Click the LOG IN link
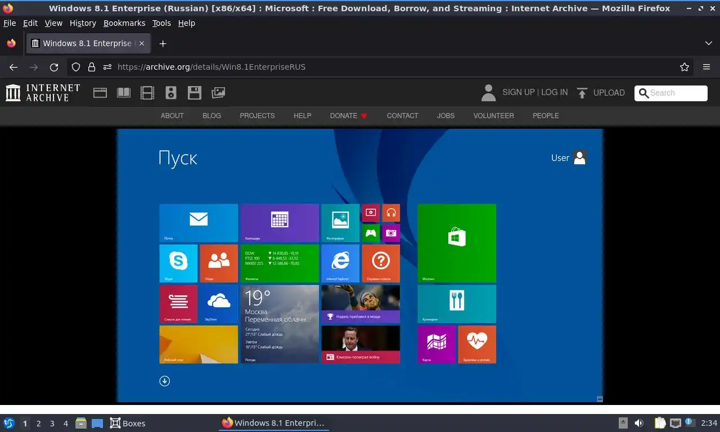Viewport: 720px width, 432px height. (x=554, y=92)
